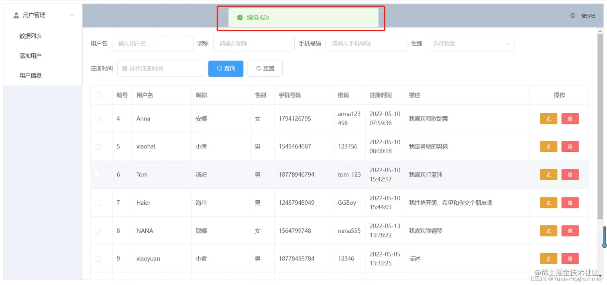The height and width of the screenshot is (285, 607).
Task: Check the checkbox for Anna row
Action: point(98,118)
